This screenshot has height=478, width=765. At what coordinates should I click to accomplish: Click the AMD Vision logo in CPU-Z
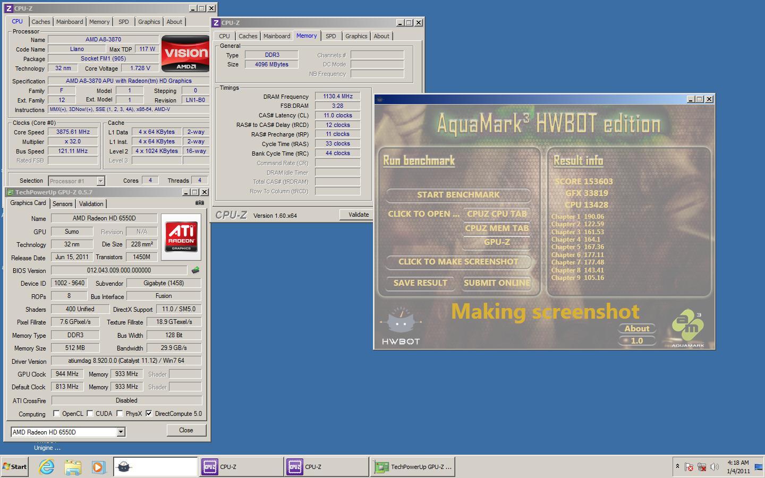click(x=185, y=54)
